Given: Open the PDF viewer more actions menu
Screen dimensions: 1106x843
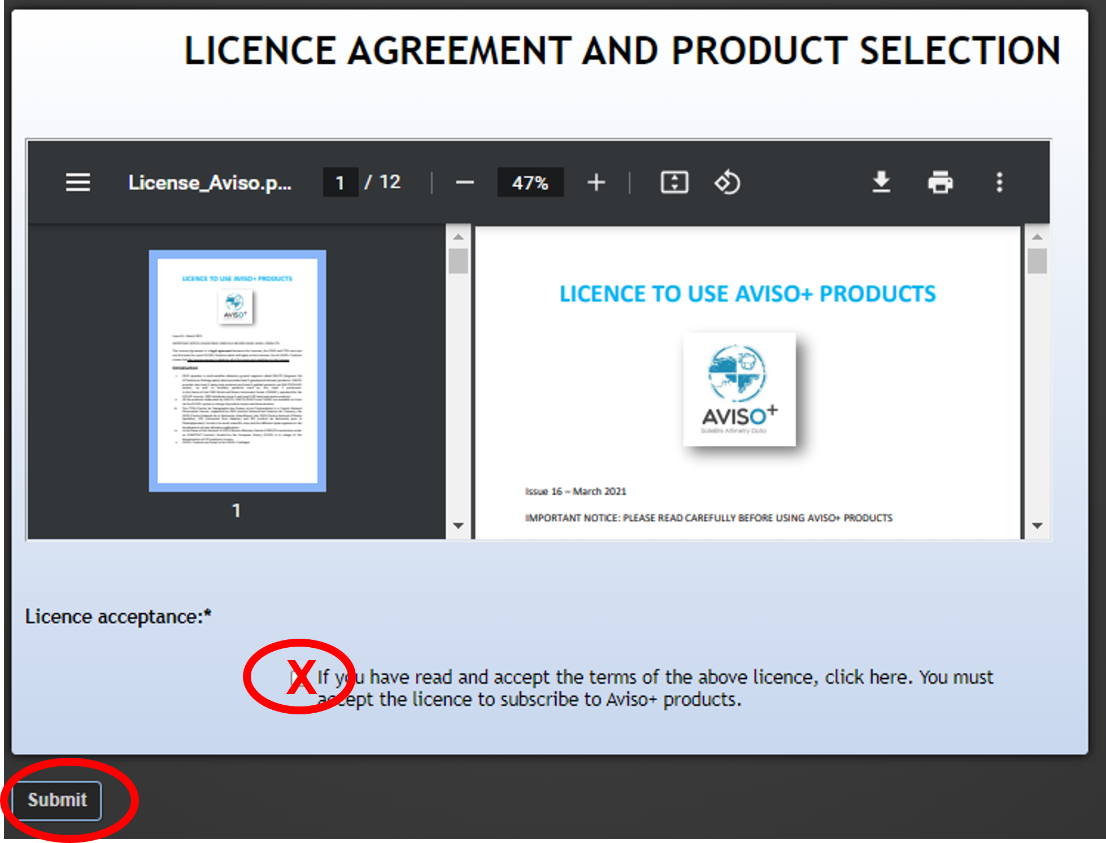Looking at the screenshot, I should coord(999,182).
